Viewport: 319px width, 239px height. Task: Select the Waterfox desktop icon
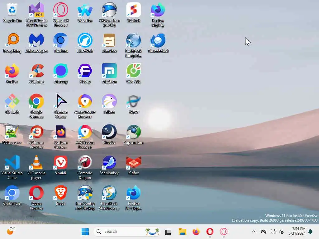click(x=85, y=13)
